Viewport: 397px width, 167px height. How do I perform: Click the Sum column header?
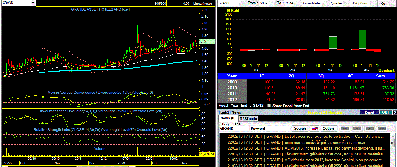click(x=380, y=76)
